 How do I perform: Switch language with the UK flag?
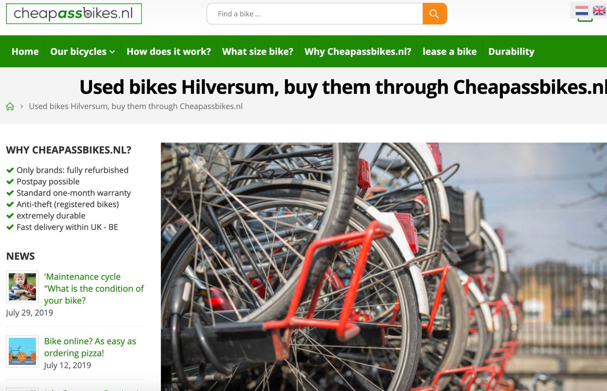[x=599, y=10]
